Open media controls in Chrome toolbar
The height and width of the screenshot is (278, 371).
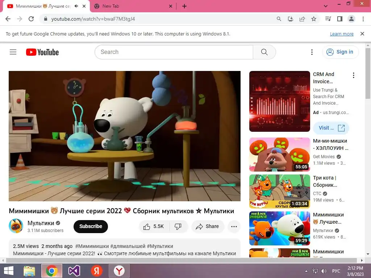click(328, 19)
